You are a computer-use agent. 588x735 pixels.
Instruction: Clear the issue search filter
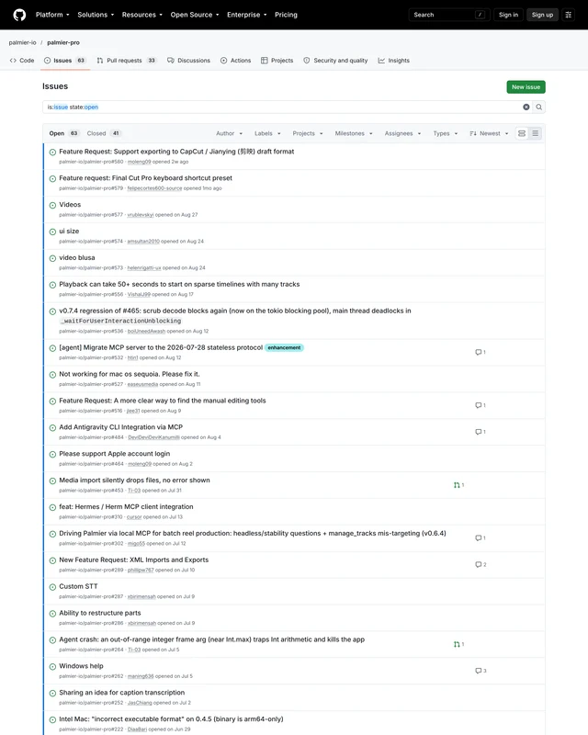point(526,107)
